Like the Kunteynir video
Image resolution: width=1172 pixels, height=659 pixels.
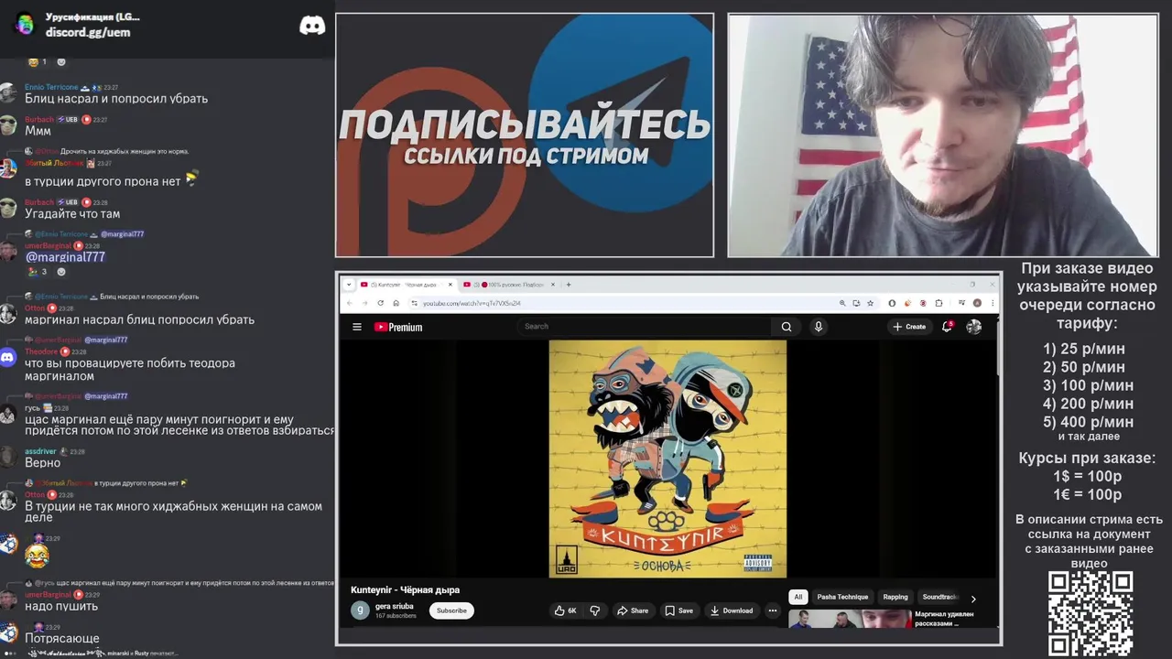click(x=566, y=610)
